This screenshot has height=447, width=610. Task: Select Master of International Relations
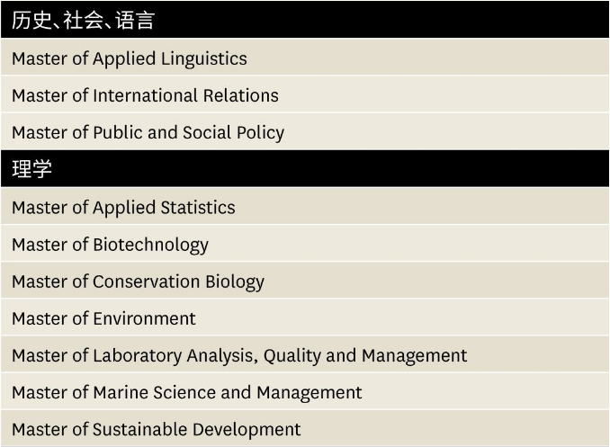pos(145,95)
